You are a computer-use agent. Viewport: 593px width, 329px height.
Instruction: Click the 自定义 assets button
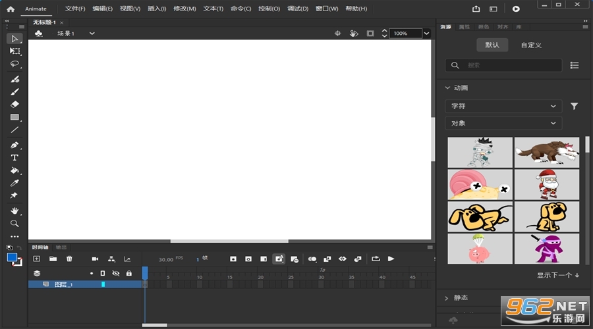(x=531, y=45)
